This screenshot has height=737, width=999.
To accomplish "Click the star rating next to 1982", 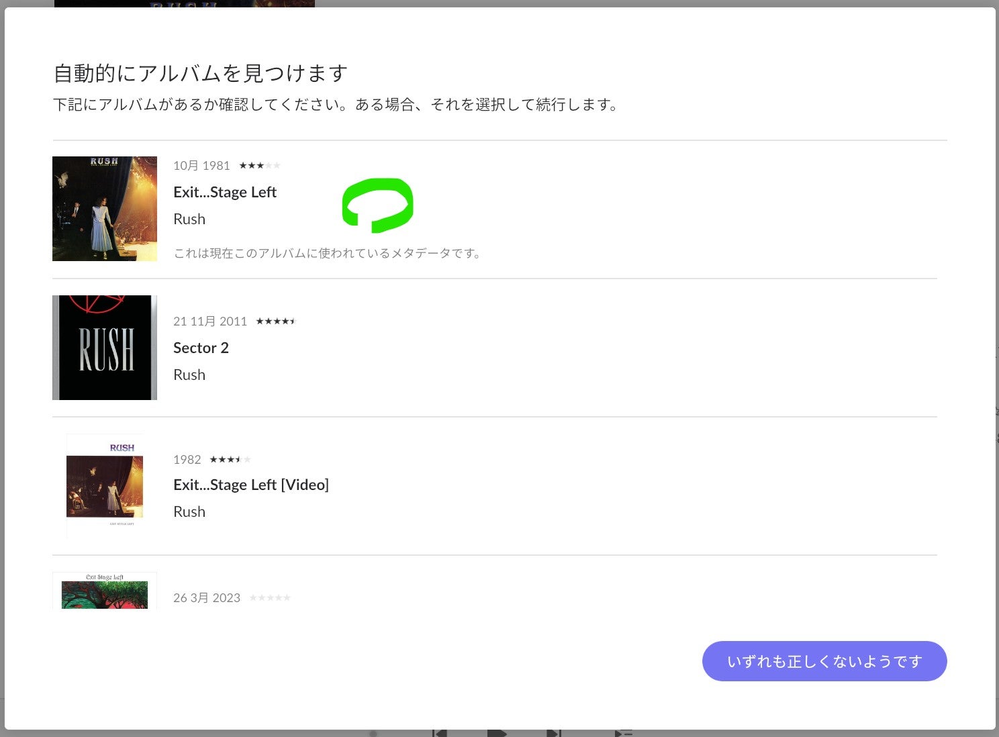I will [230, 460].
